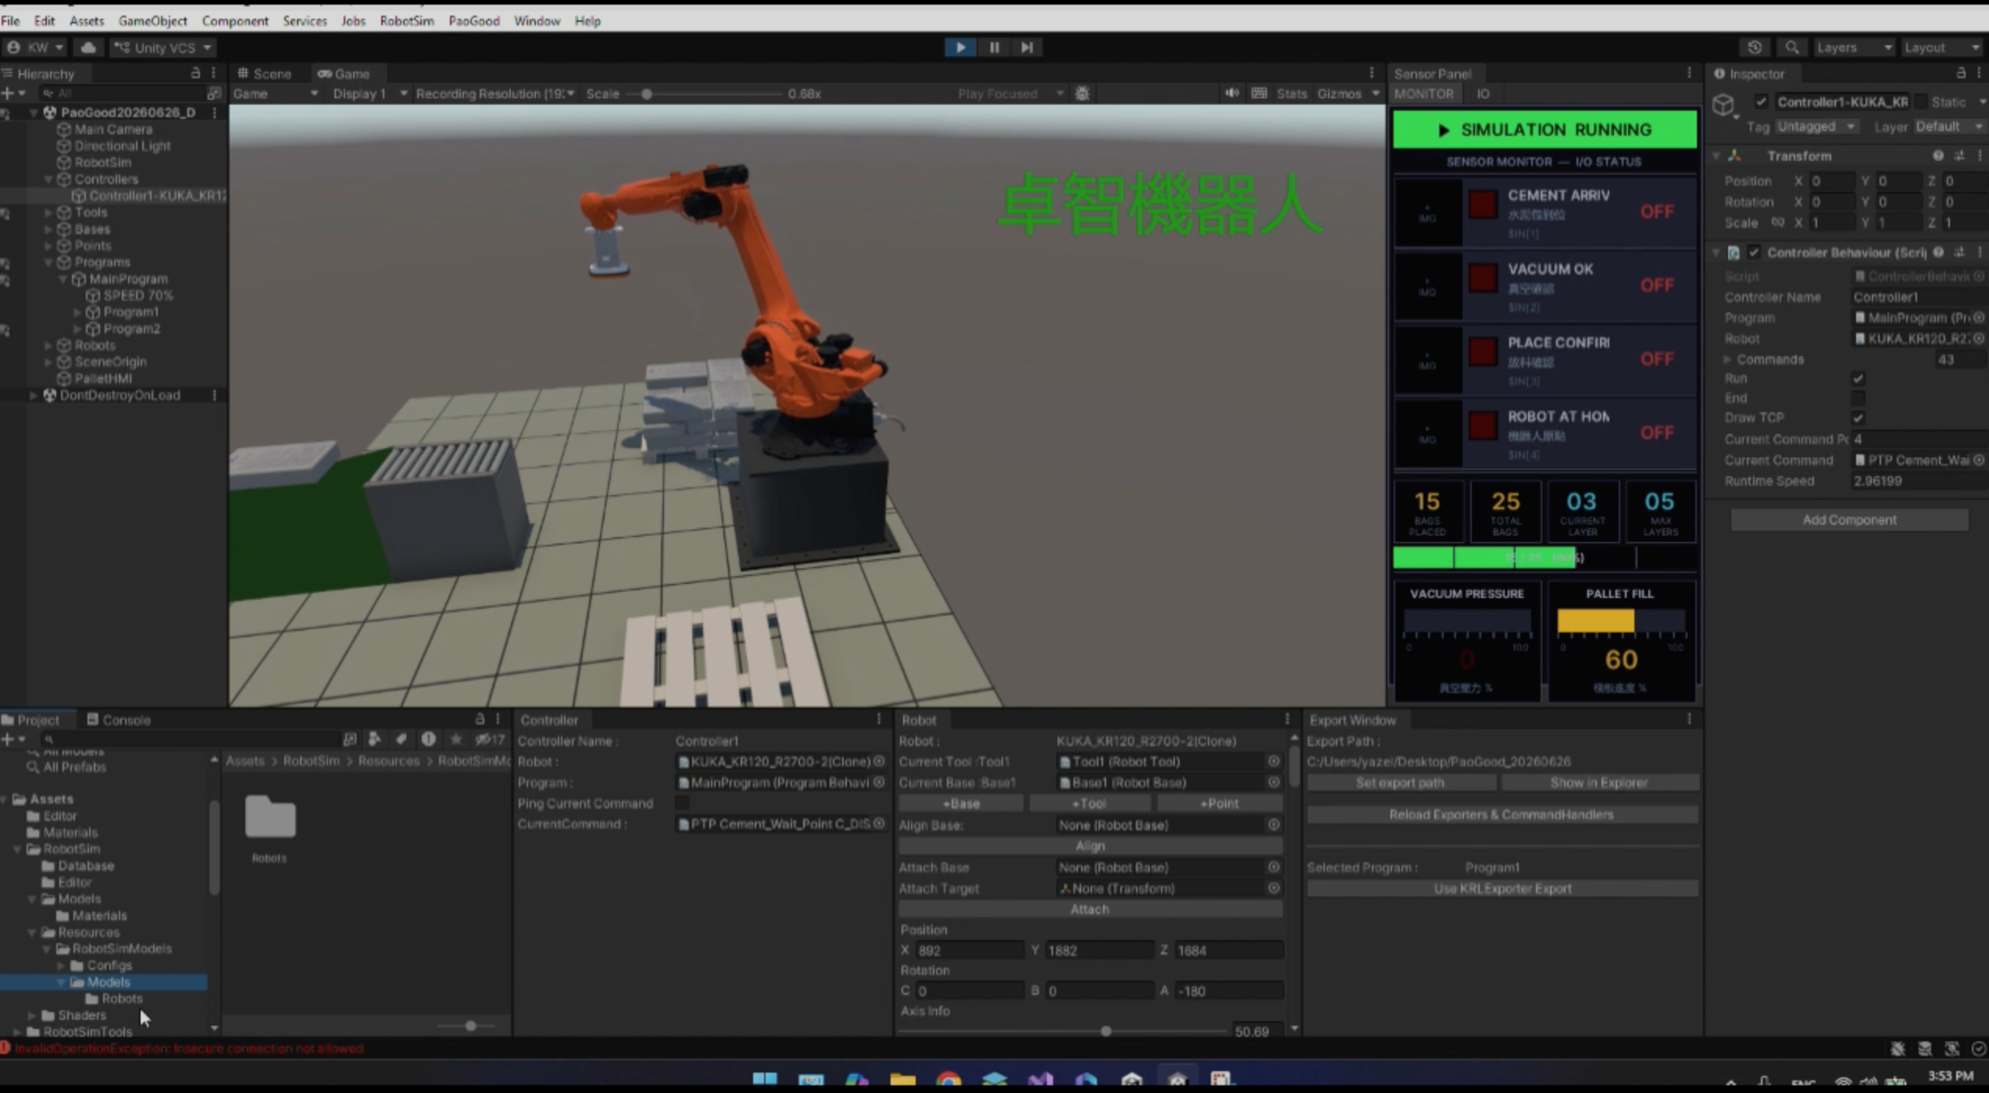Open the Layers dropdown
Screen dimensions: 1989x1093
tap(1854, 48)
